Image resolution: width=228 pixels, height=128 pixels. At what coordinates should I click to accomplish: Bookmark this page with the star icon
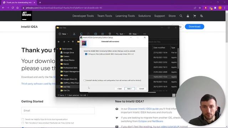[x=200, y=8]
